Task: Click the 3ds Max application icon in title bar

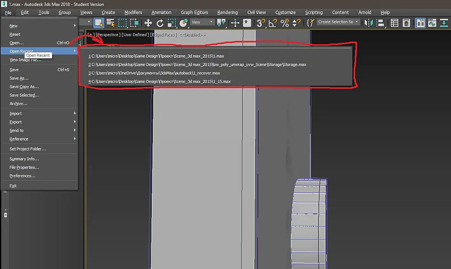Action: (4, 4)
